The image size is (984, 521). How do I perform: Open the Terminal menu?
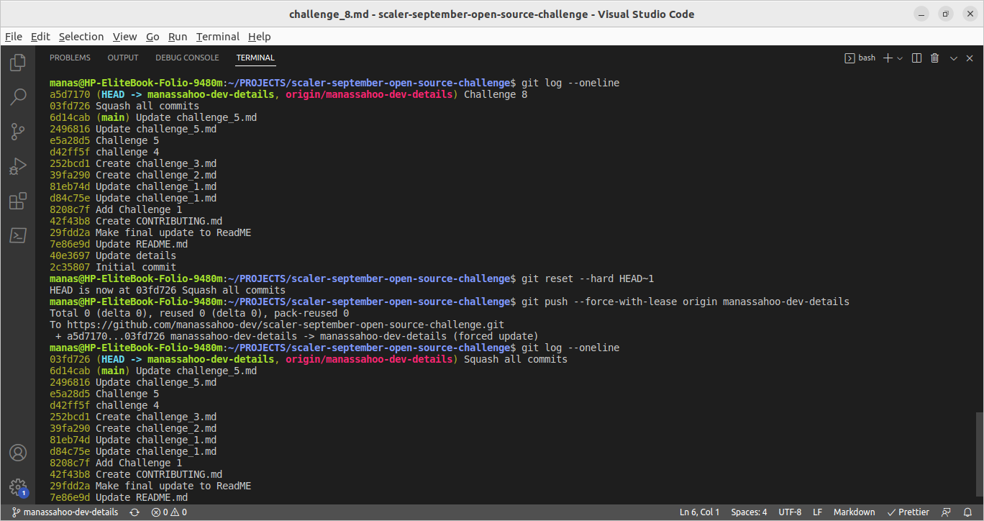click(x=217, y=36)
